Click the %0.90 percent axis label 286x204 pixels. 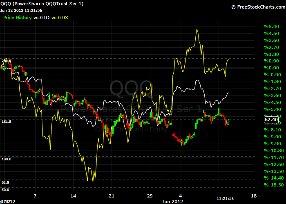(x=271, y=61)
